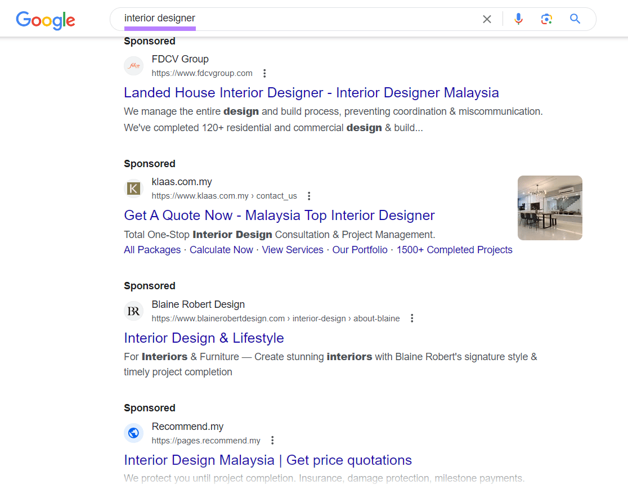This screenshot has height=489, width=628.
Task: Open the three-dot menu beside klaas.com.my
Action: [309, 195]
